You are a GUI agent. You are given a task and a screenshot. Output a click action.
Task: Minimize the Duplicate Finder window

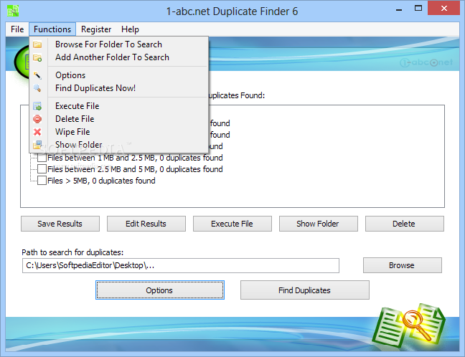[399, 10]
